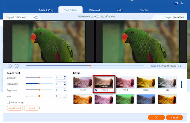Click the video playback progress handle

tap(90, 66)
